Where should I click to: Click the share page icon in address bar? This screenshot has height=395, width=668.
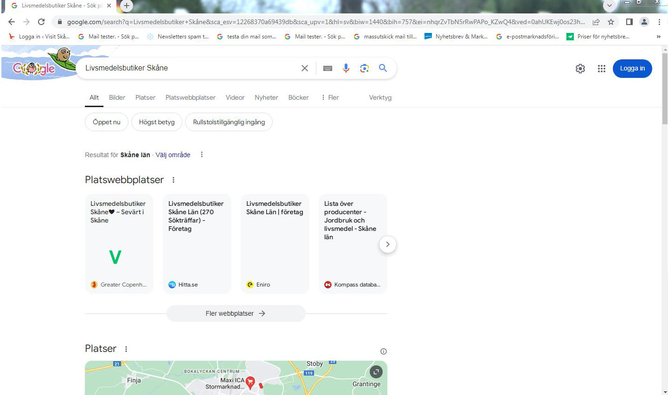coord(596,22)
